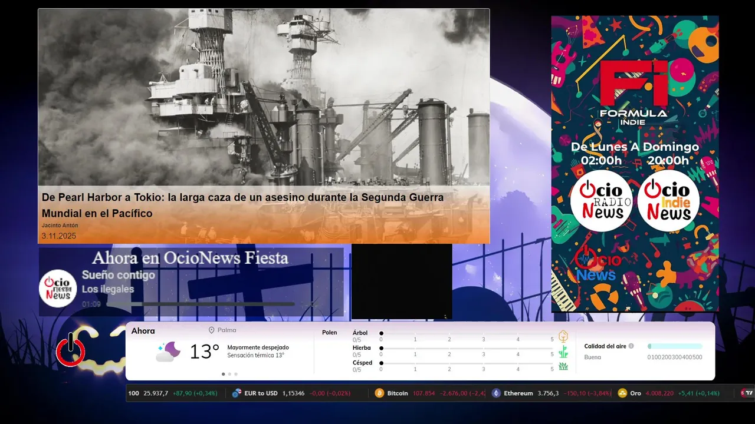Click the OcioNews logo in the banner
This screenshot has height=424, width=755.
(x=597, y=264)
